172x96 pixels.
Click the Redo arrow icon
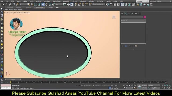point(6,5)
